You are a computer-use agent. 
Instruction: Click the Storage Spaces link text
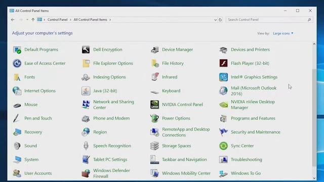(177, 146)
